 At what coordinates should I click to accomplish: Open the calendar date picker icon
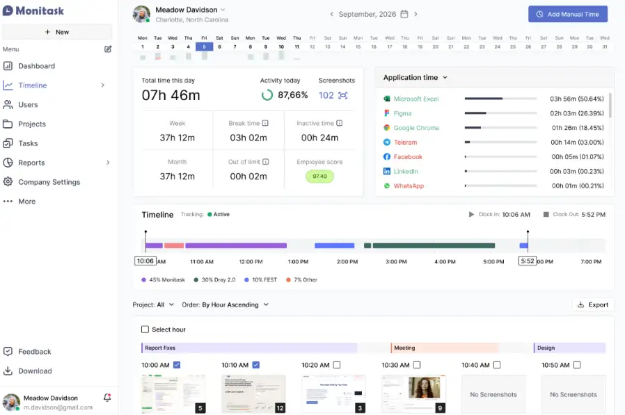[404, 15]
